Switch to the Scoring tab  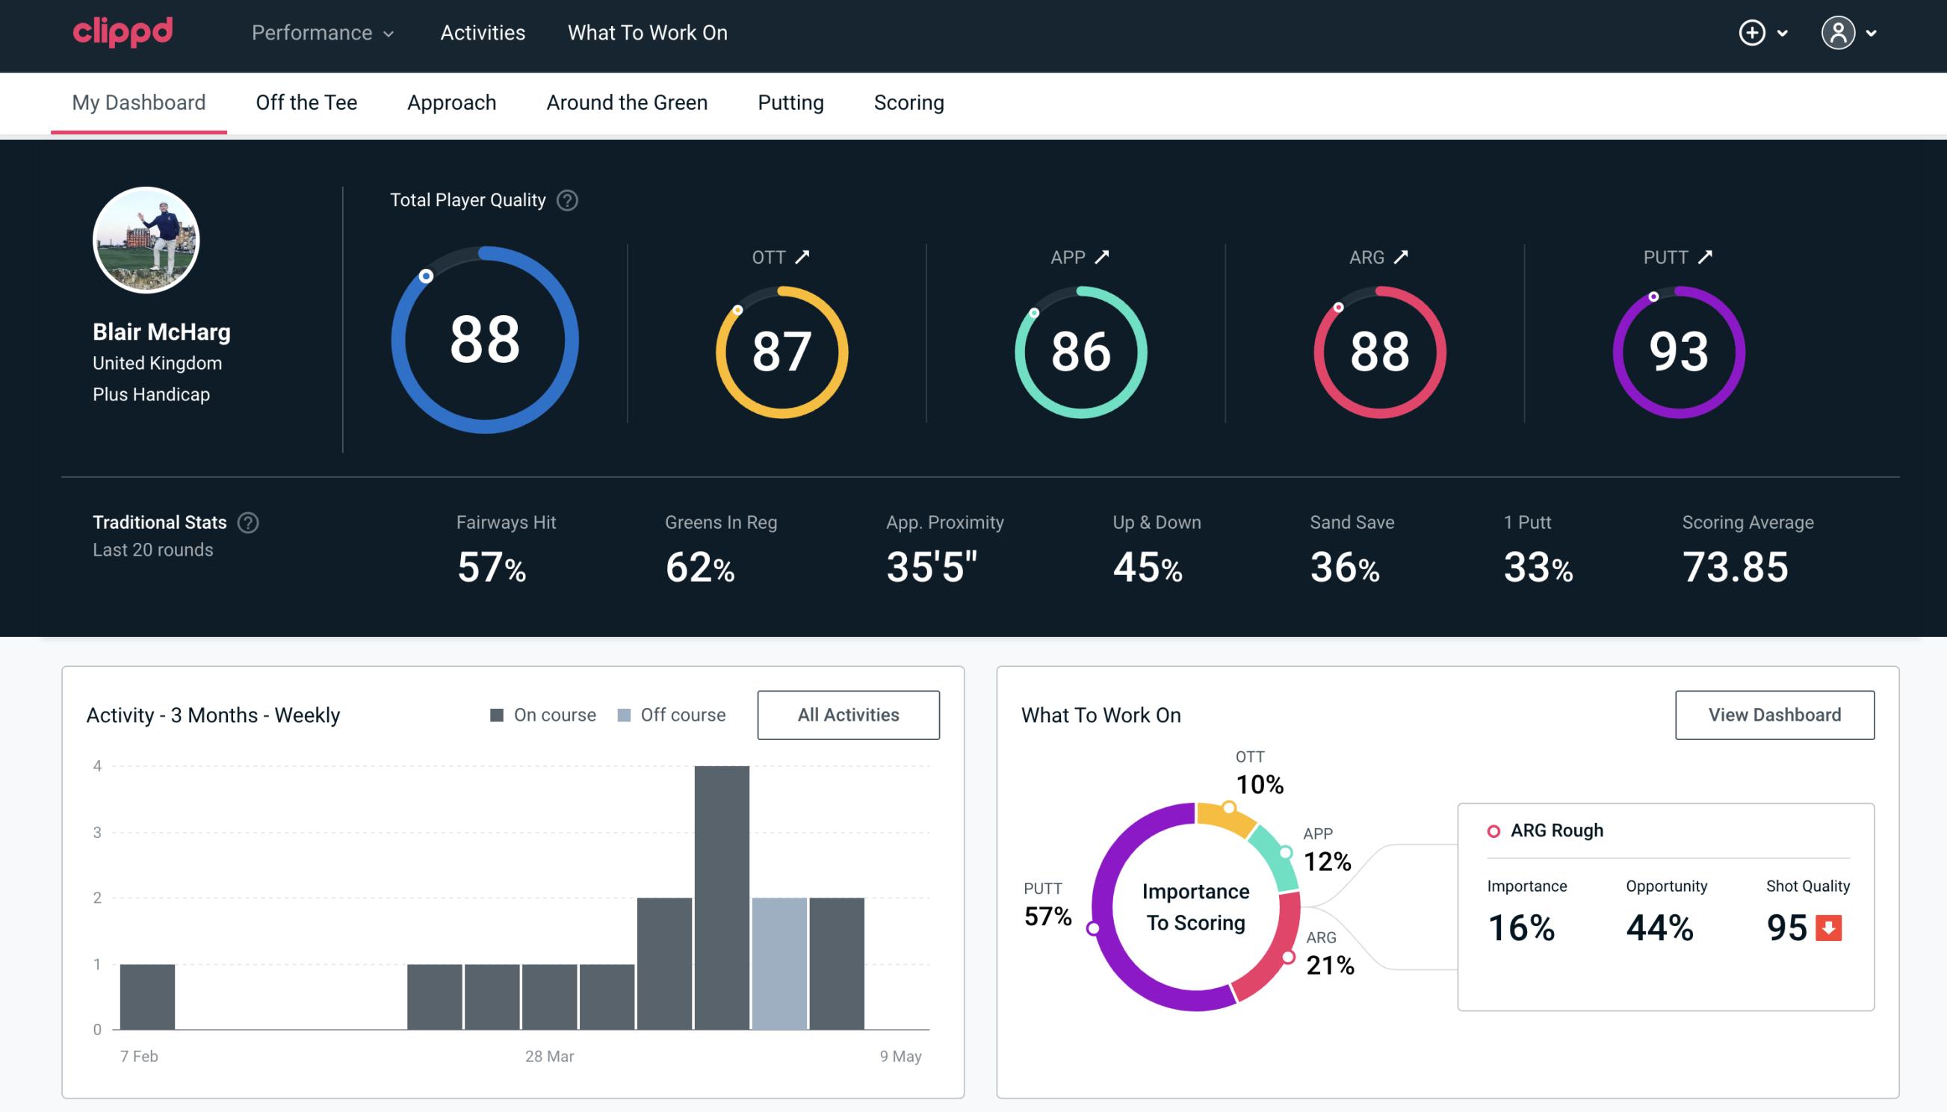coord(908,102)
